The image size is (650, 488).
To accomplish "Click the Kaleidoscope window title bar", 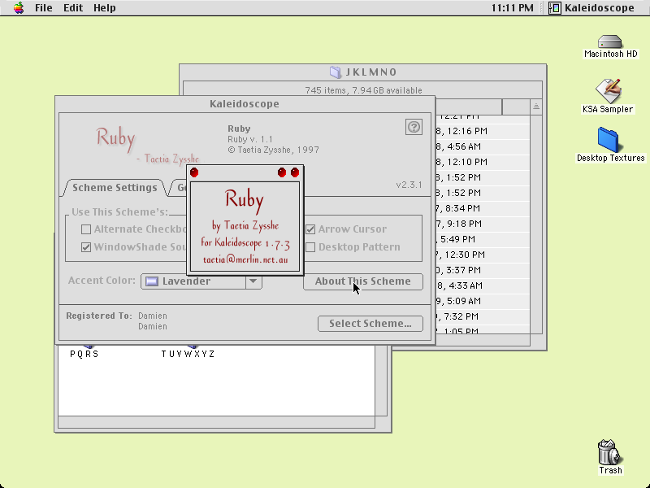I will (x=245, y=104).
